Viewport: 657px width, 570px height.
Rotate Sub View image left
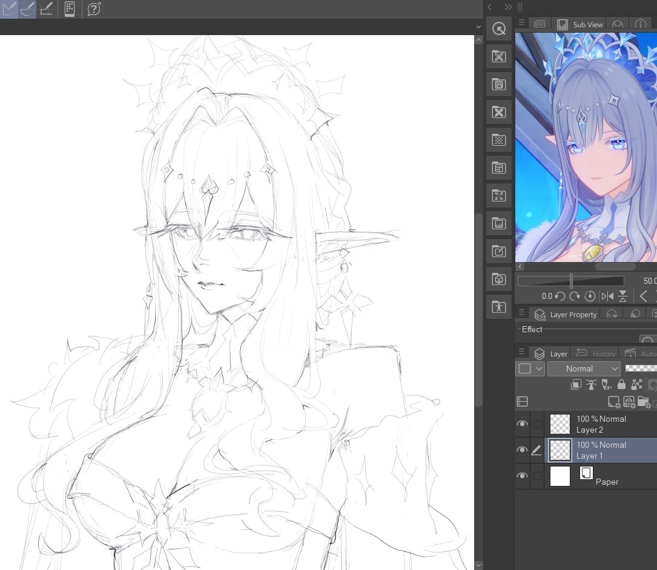[560, 296]
